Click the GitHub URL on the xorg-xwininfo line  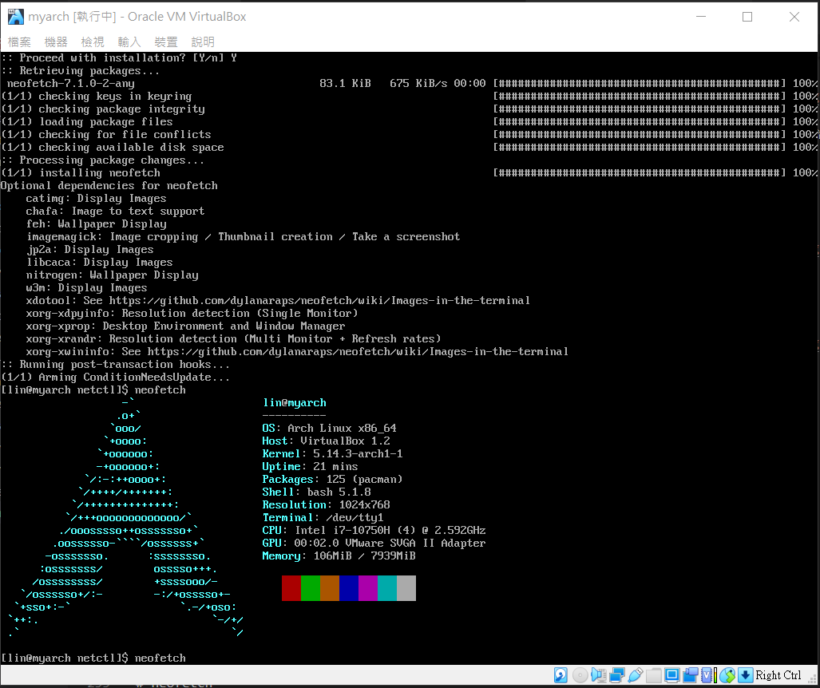pyautogui.click(x=358, y=352)
